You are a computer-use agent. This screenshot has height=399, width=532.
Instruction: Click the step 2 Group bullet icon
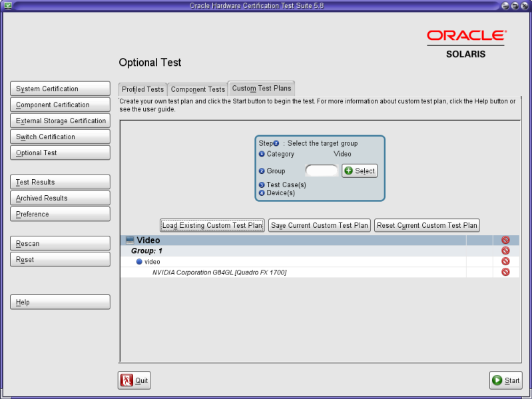(x=262, y=171)
